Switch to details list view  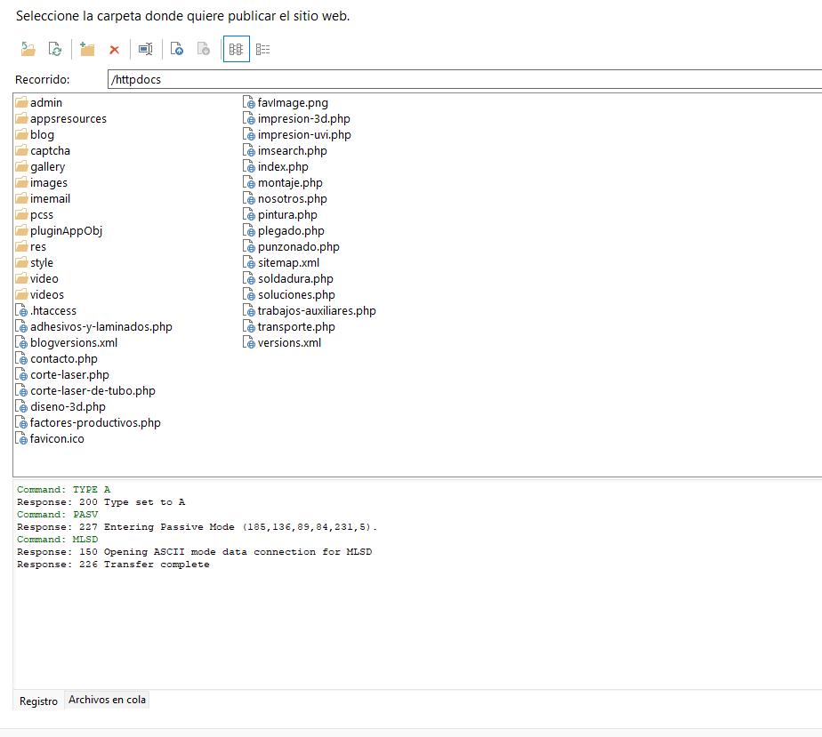point(262,50)
